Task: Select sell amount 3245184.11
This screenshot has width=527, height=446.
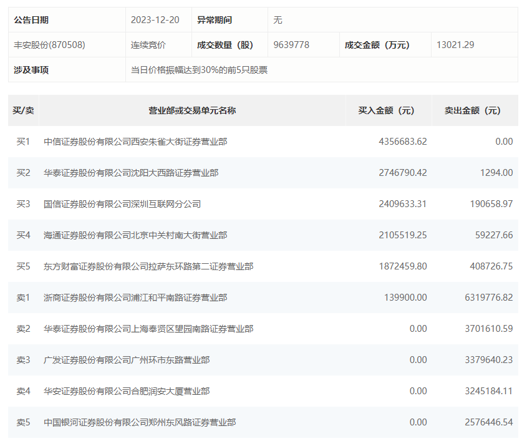Action: [x=489, y=391]
